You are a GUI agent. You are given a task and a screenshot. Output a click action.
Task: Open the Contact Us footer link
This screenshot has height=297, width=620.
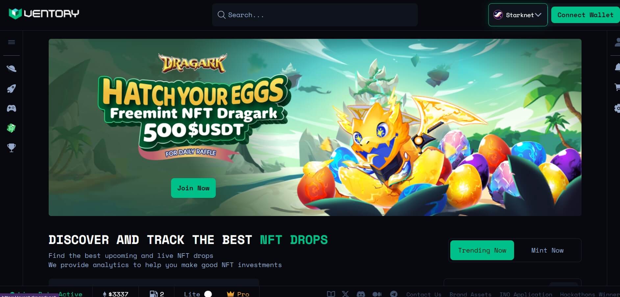coord(424,294)
